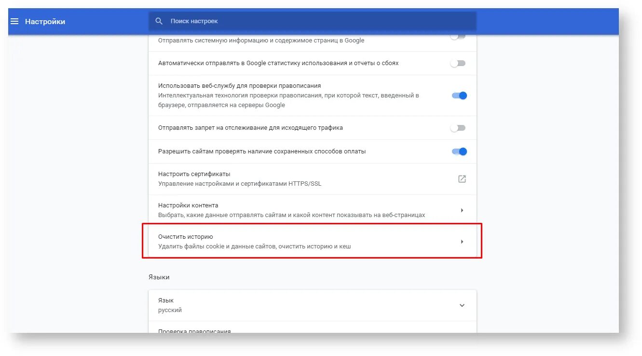Screen dimensions: 642x356
Task: Click 'Отправлять системную информацию' label text
Action: [x=261, y=41]
